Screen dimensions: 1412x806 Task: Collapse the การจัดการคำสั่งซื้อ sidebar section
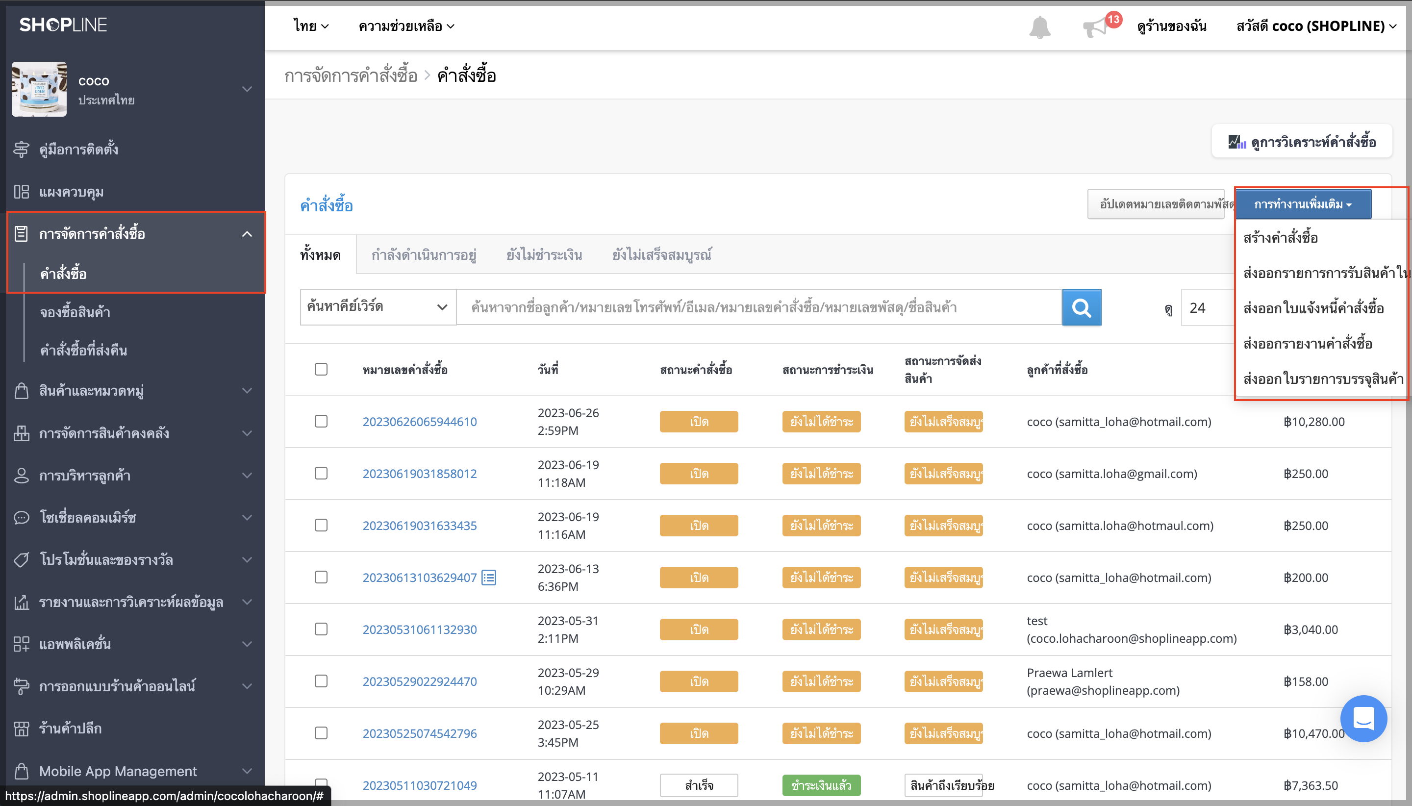pos(247,233)
